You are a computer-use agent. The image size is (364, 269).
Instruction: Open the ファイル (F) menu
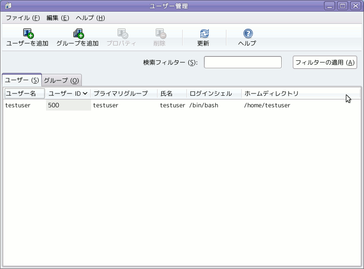pos(23,18)
